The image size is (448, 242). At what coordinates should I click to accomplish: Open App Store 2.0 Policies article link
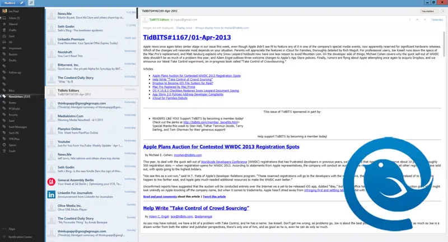tap(188, 94)
